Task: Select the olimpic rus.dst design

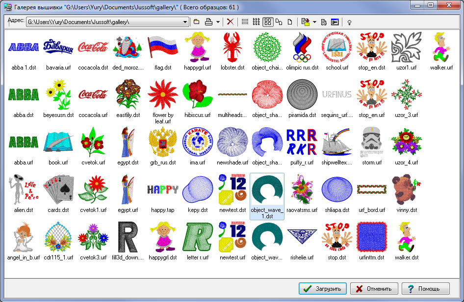Action: pos(302,47)
